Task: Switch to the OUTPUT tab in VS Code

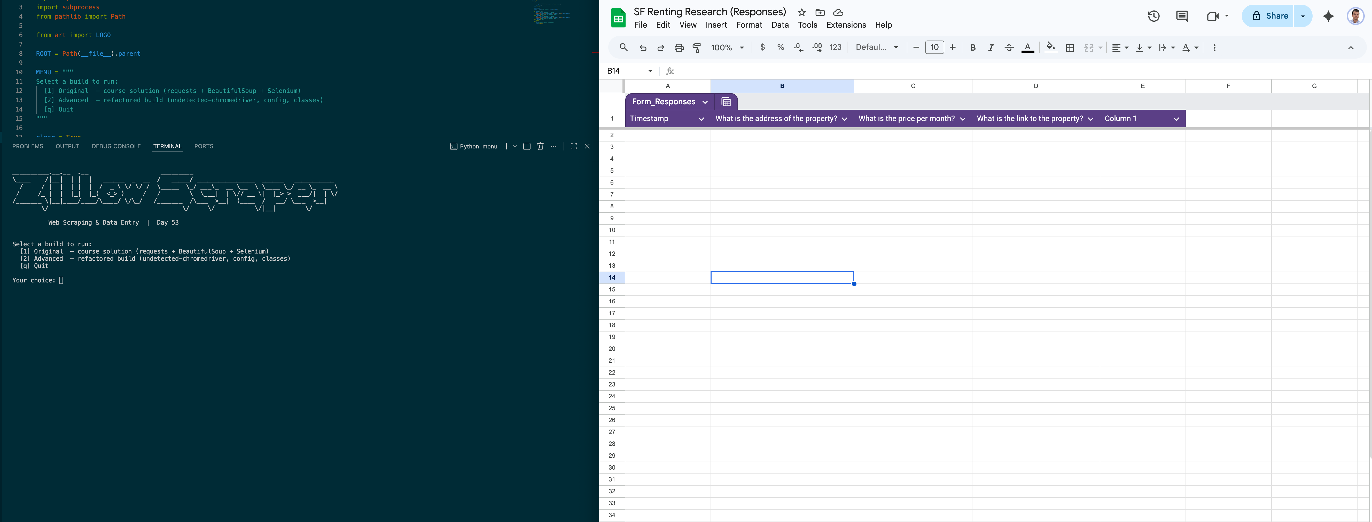Action: 67,146
